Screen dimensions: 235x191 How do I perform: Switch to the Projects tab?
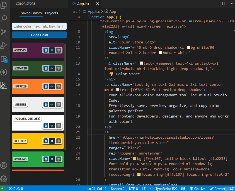click(51, 13)
